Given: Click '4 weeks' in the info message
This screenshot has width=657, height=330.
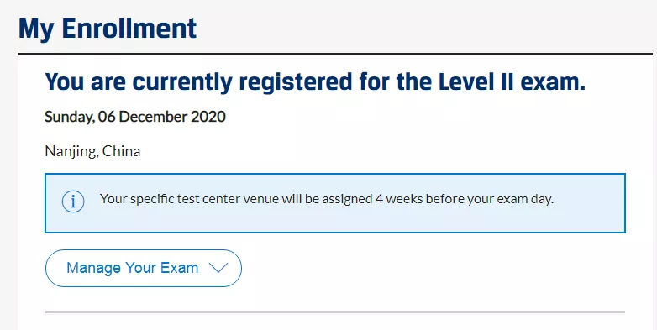Looking at the screenshot, I should coord(398,199).
